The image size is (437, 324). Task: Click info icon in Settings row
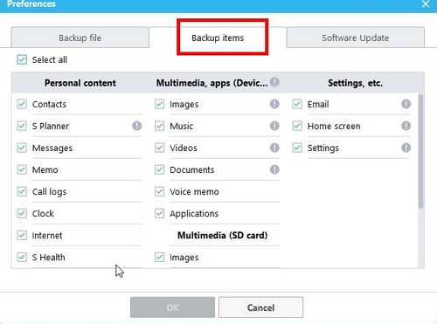point(406,148)
